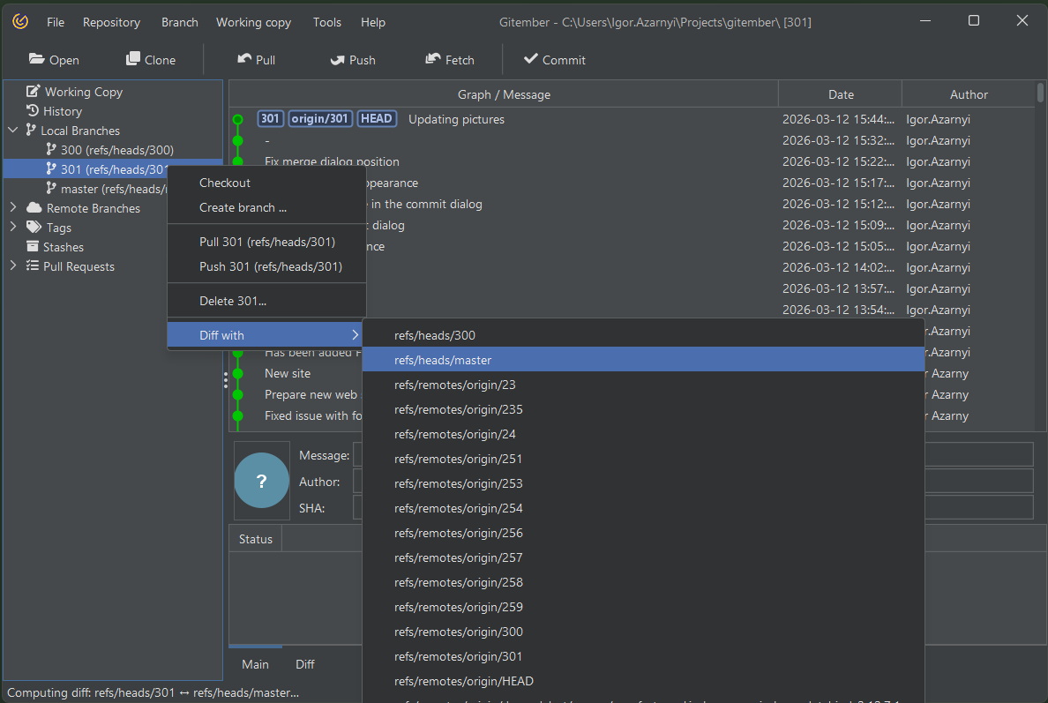Select Delete 301... in context menu
The height and width of the screenshot is (703, 1048).
tap(233, 301)
